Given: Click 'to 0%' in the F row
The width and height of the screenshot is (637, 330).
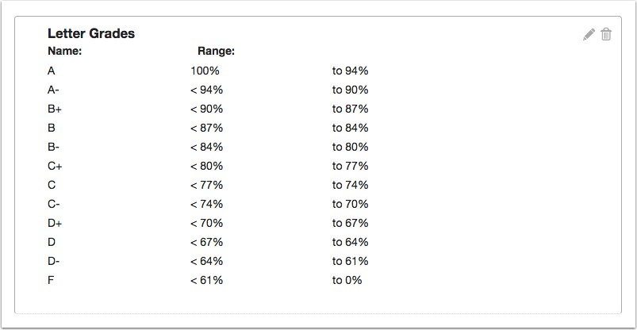Looking at the screenshot, I should pos(347,280).
